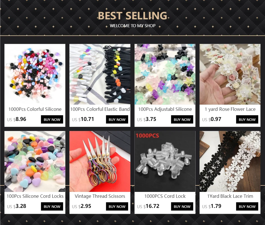View the 1000PCS Cord Lock image

(165, 161)
